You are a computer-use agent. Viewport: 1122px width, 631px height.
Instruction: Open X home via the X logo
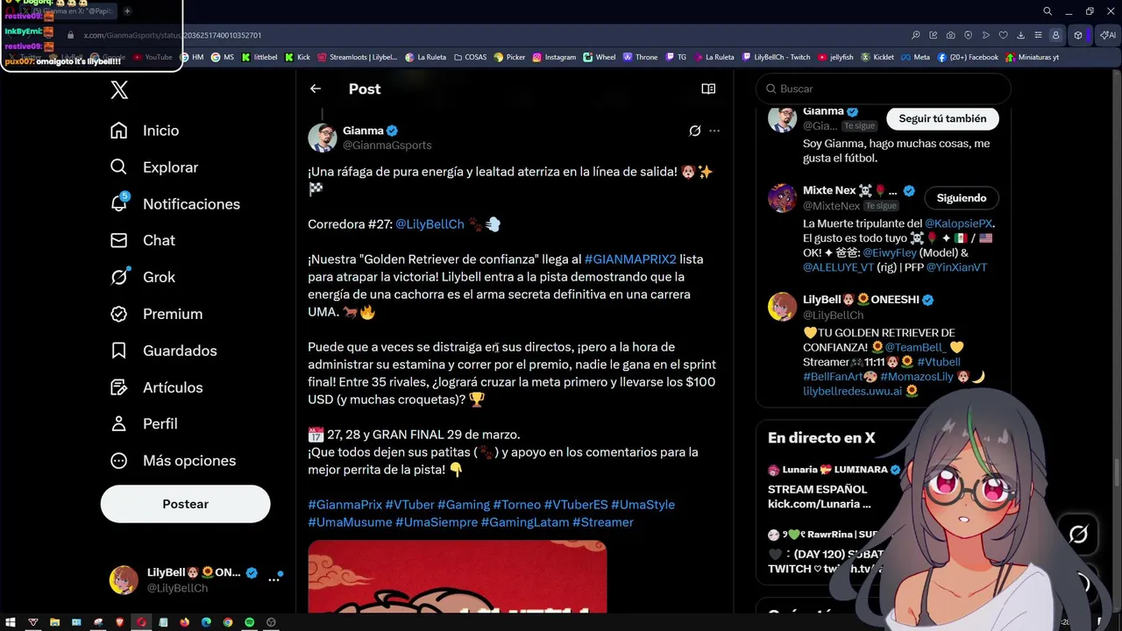119,89
